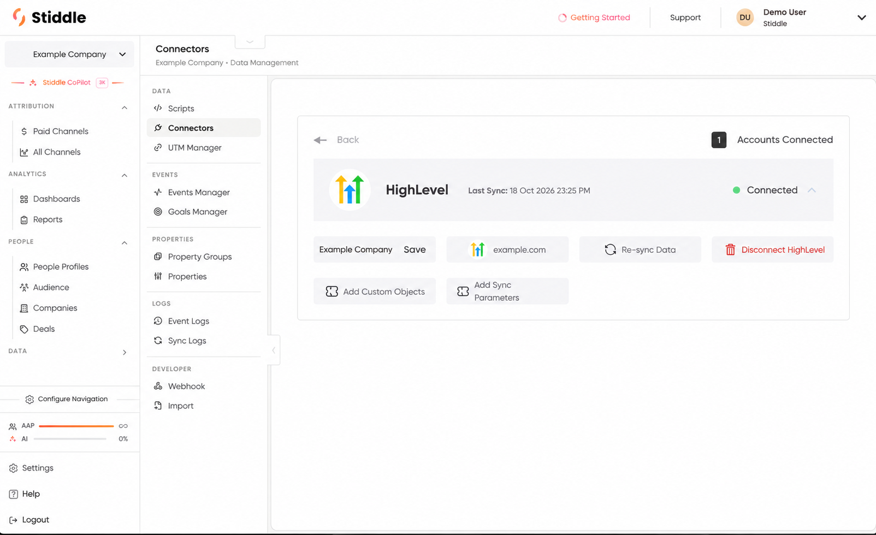This screenshot has width=876, height=535.
Task: Click the Sync Logs refresh icon
Action: [x=158, y=341]
